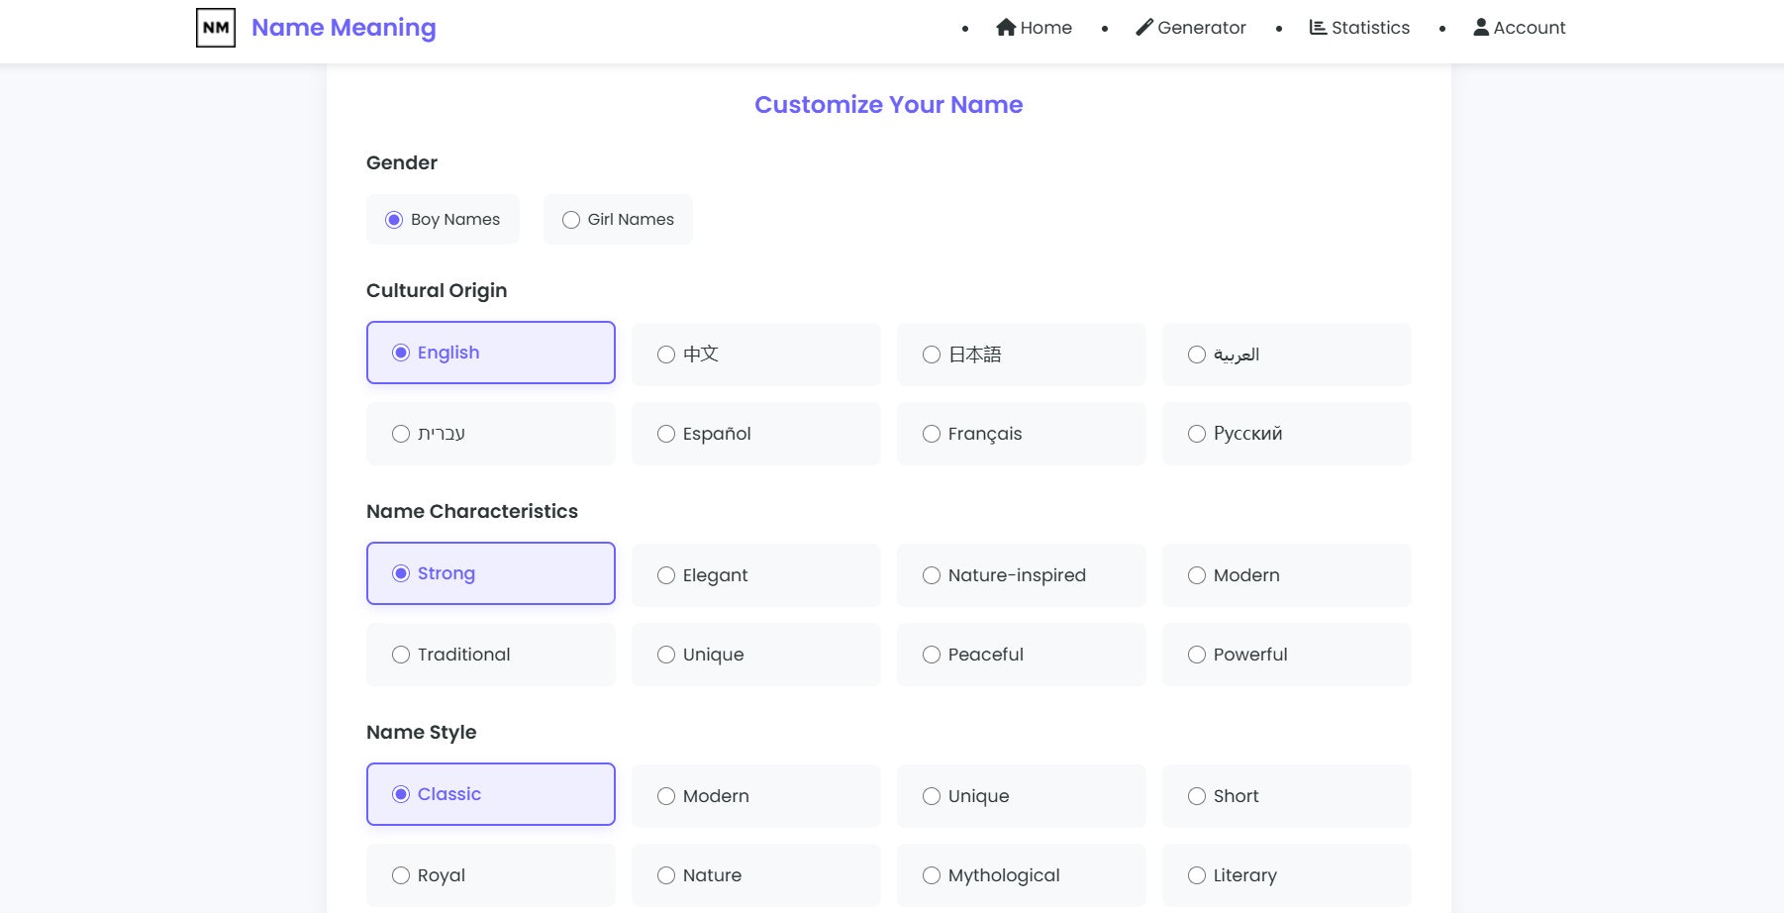This screenshot has height=913, width=1784.
Task: Go to the Statistics page
Action: [x=1370, y=28]
